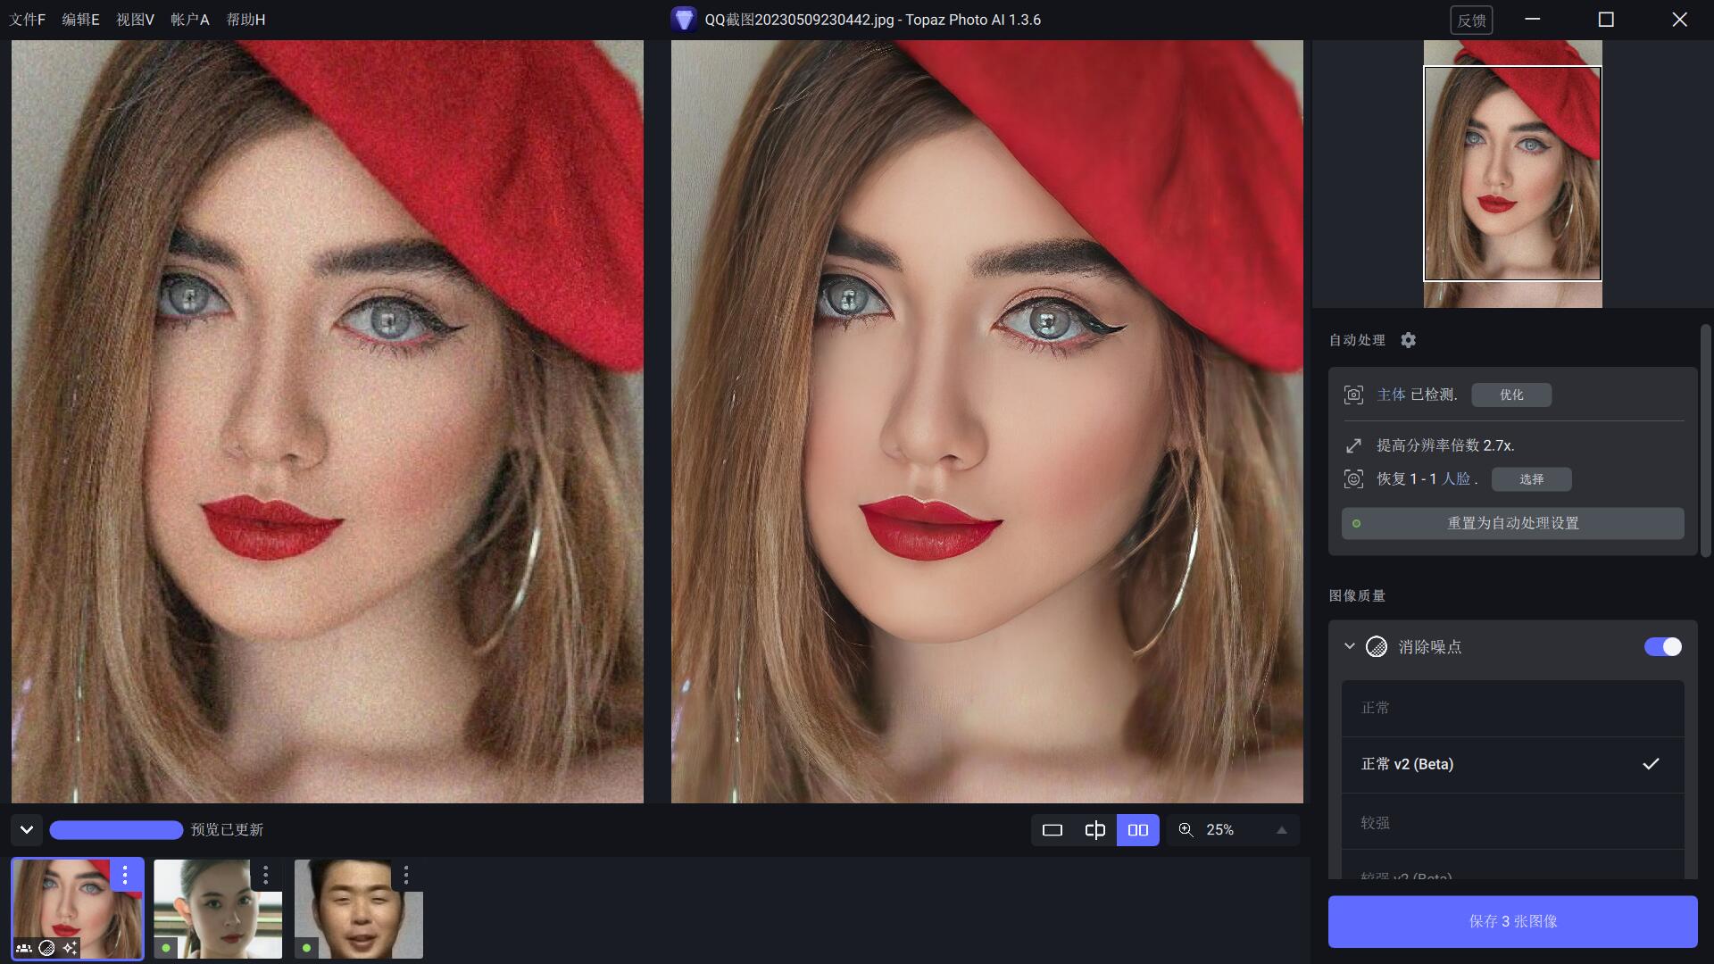Viewport: 1714px width, 964px height.
Task: Click the subject detection icon
Action: click(1353, 395)
